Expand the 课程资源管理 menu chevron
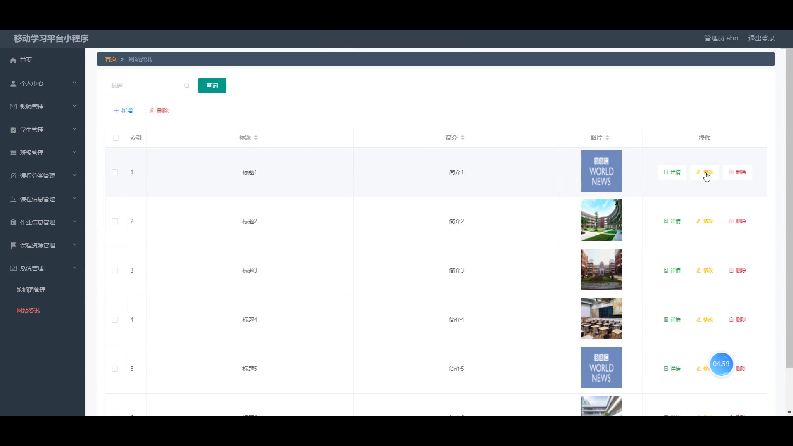The height and width of the screenshot is (446, 793). (x=74, y=245)
